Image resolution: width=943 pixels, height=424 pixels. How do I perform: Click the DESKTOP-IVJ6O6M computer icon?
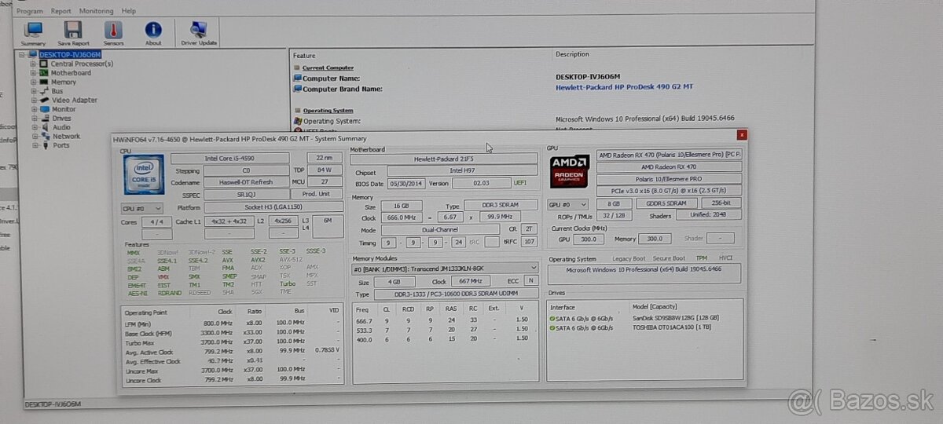coord(33,55)
